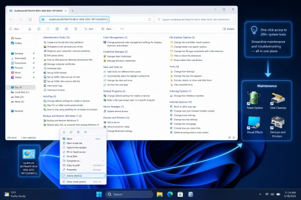
Task: Select Pin to Quick access
Action: [x=83, y=152]
